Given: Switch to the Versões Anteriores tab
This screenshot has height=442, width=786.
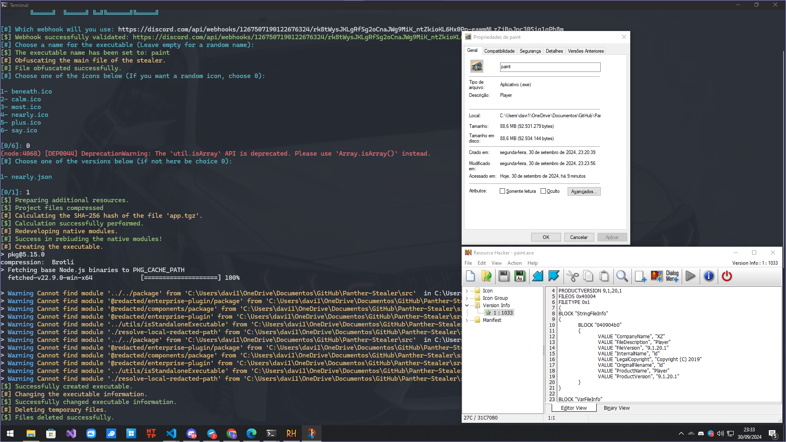Looking at the screenshot, I should point(586,51).
